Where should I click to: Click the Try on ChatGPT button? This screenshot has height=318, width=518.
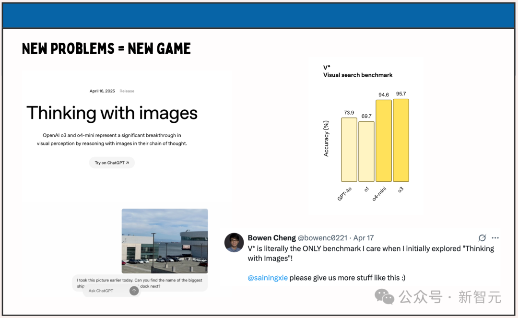[112, 163]
